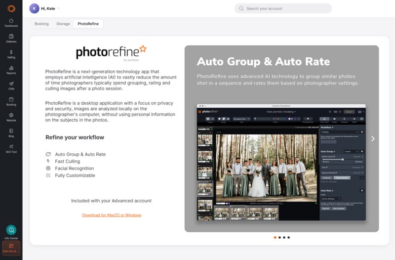The image size is (395, 260).
Task: Switch to the Storage tab
Action: click(63, 24)
